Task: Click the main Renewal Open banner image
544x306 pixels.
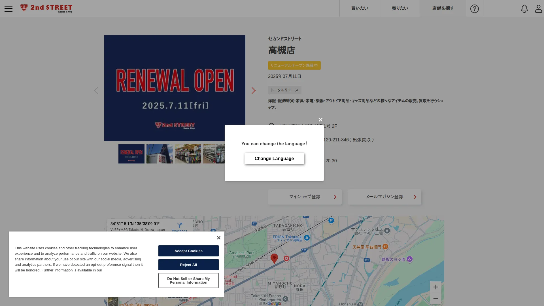Action: pyautogui.click(x=175, y=88)
